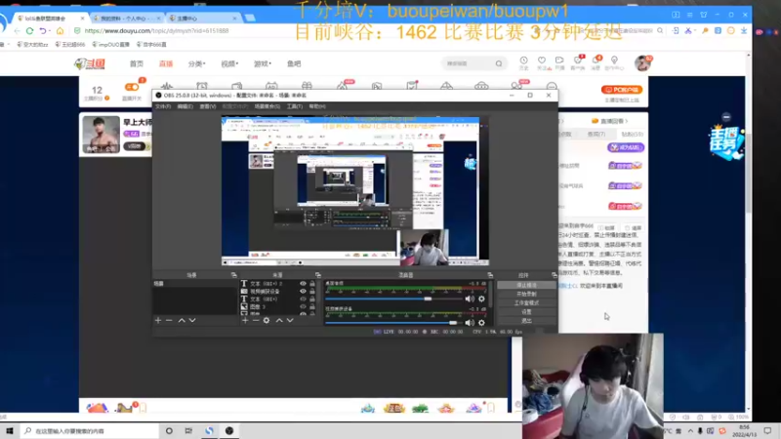Click Douyu search input field

[469, 63]
